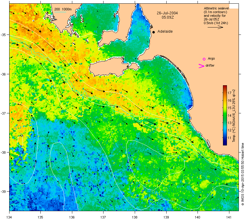Image resolution: width=245 pixels, height=220 pixels.
Task: Click the 12 label on the color bar
Action: click(x=229, y=130)
